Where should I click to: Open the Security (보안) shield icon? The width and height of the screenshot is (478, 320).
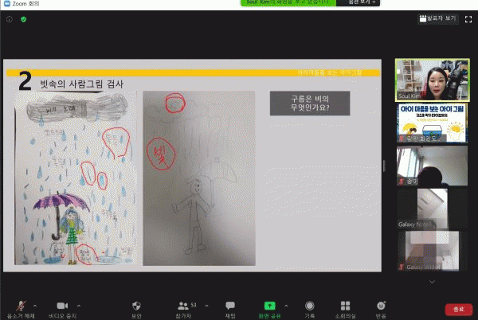pos(135,306)
